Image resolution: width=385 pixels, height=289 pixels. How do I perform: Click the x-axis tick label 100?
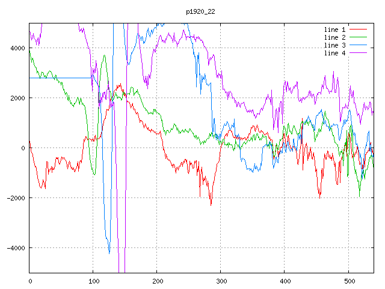point(93,281)
